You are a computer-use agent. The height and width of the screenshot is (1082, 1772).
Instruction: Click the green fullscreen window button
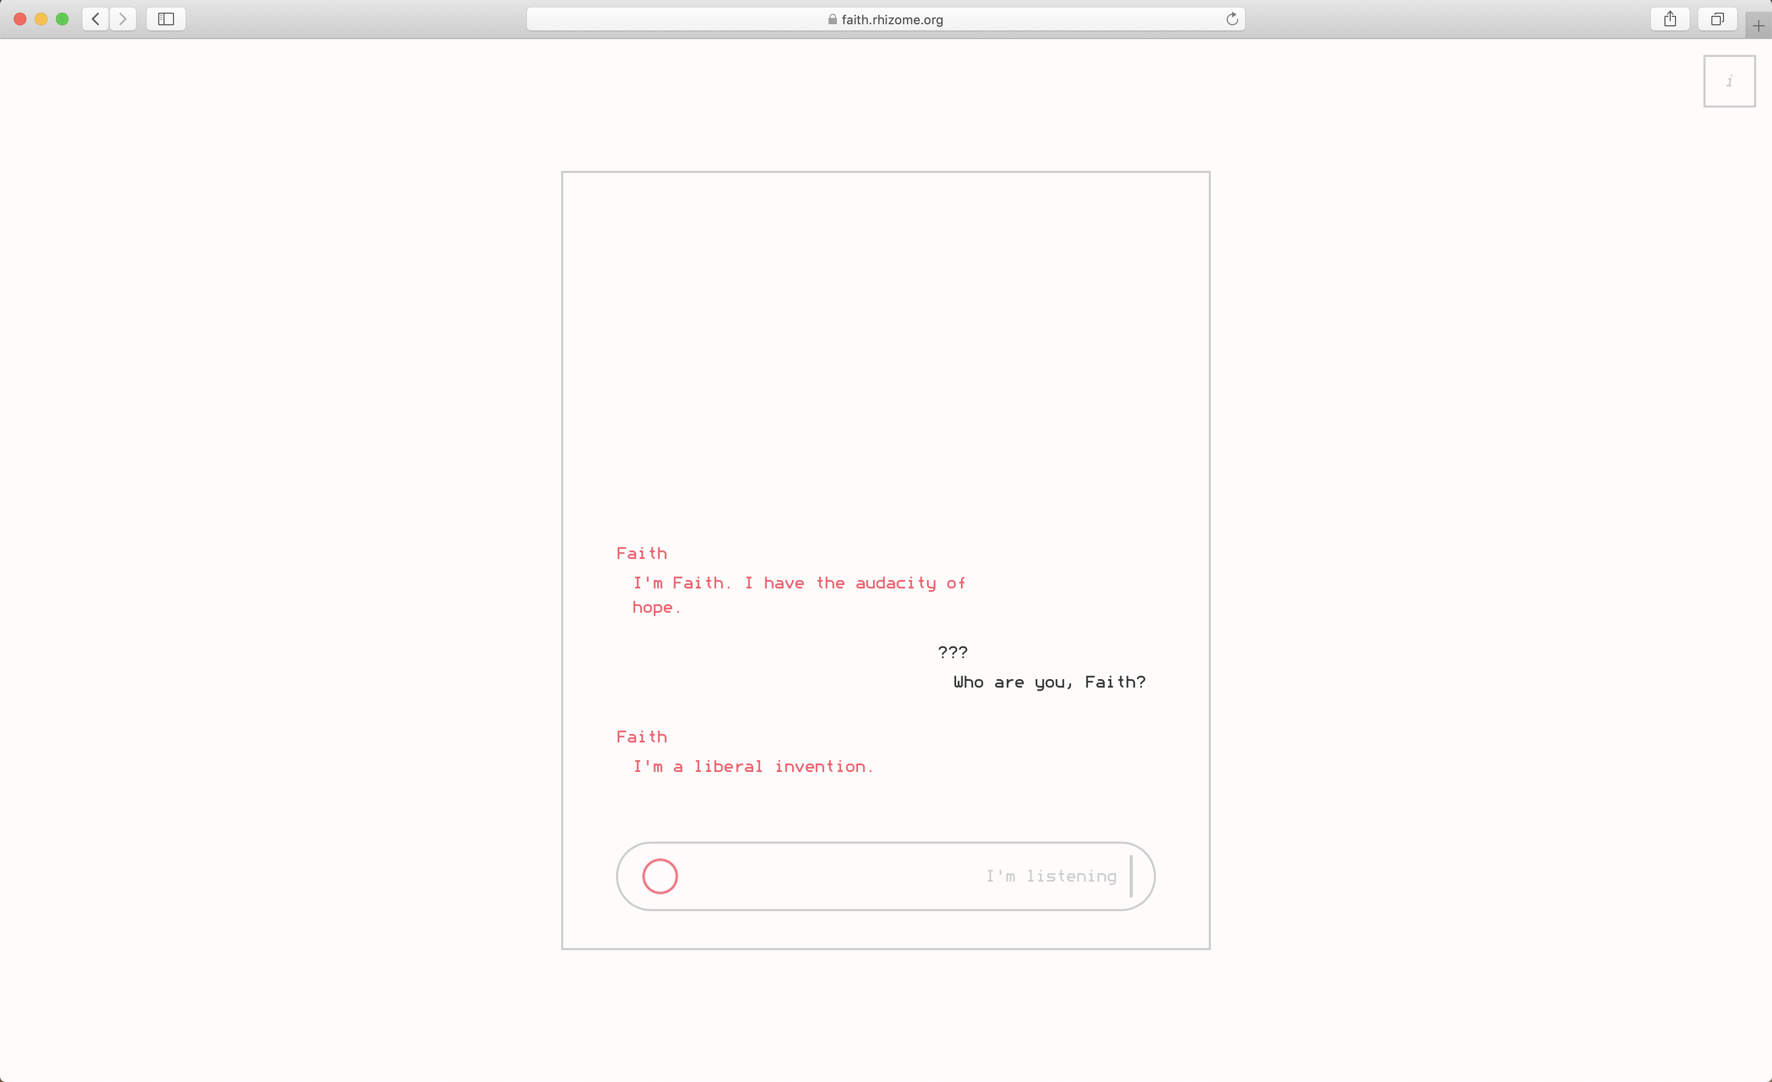point(63,18)
